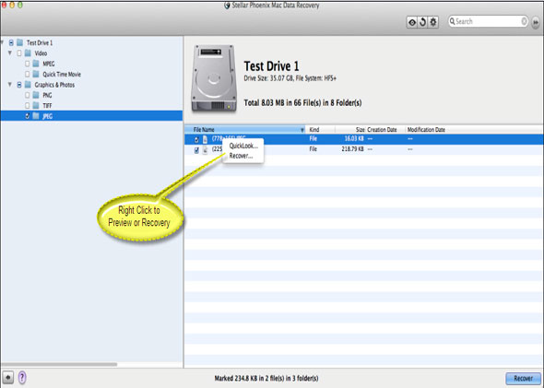Open settings with the gear toolbar icon
The height and width of the screenshot is (388, 544).
(433, 22)
